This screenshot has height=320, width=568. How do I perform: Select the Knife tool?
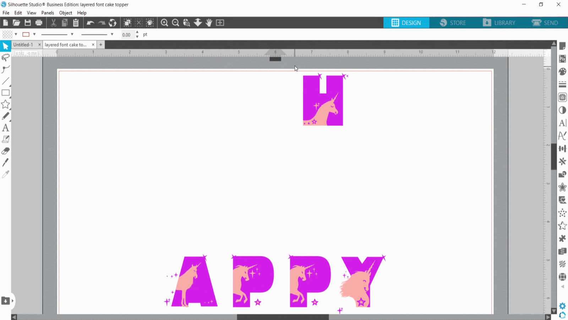tap(6, 162)
